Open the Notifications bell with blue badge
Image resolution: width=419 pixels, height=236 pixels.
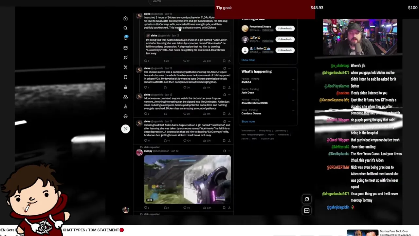point(125,38)
